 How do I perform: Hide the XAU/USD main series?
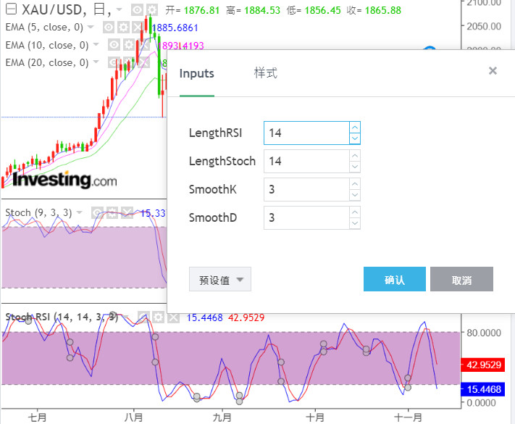[x=137, y=10]
